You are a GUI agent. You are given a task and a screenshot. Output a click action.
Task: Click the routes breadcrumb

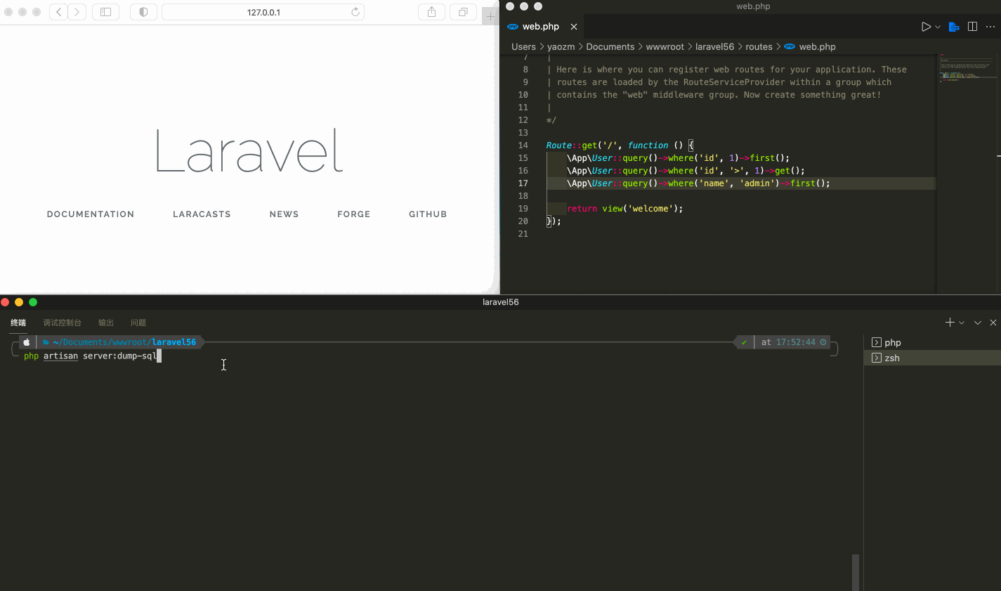[x=759, y=47]
